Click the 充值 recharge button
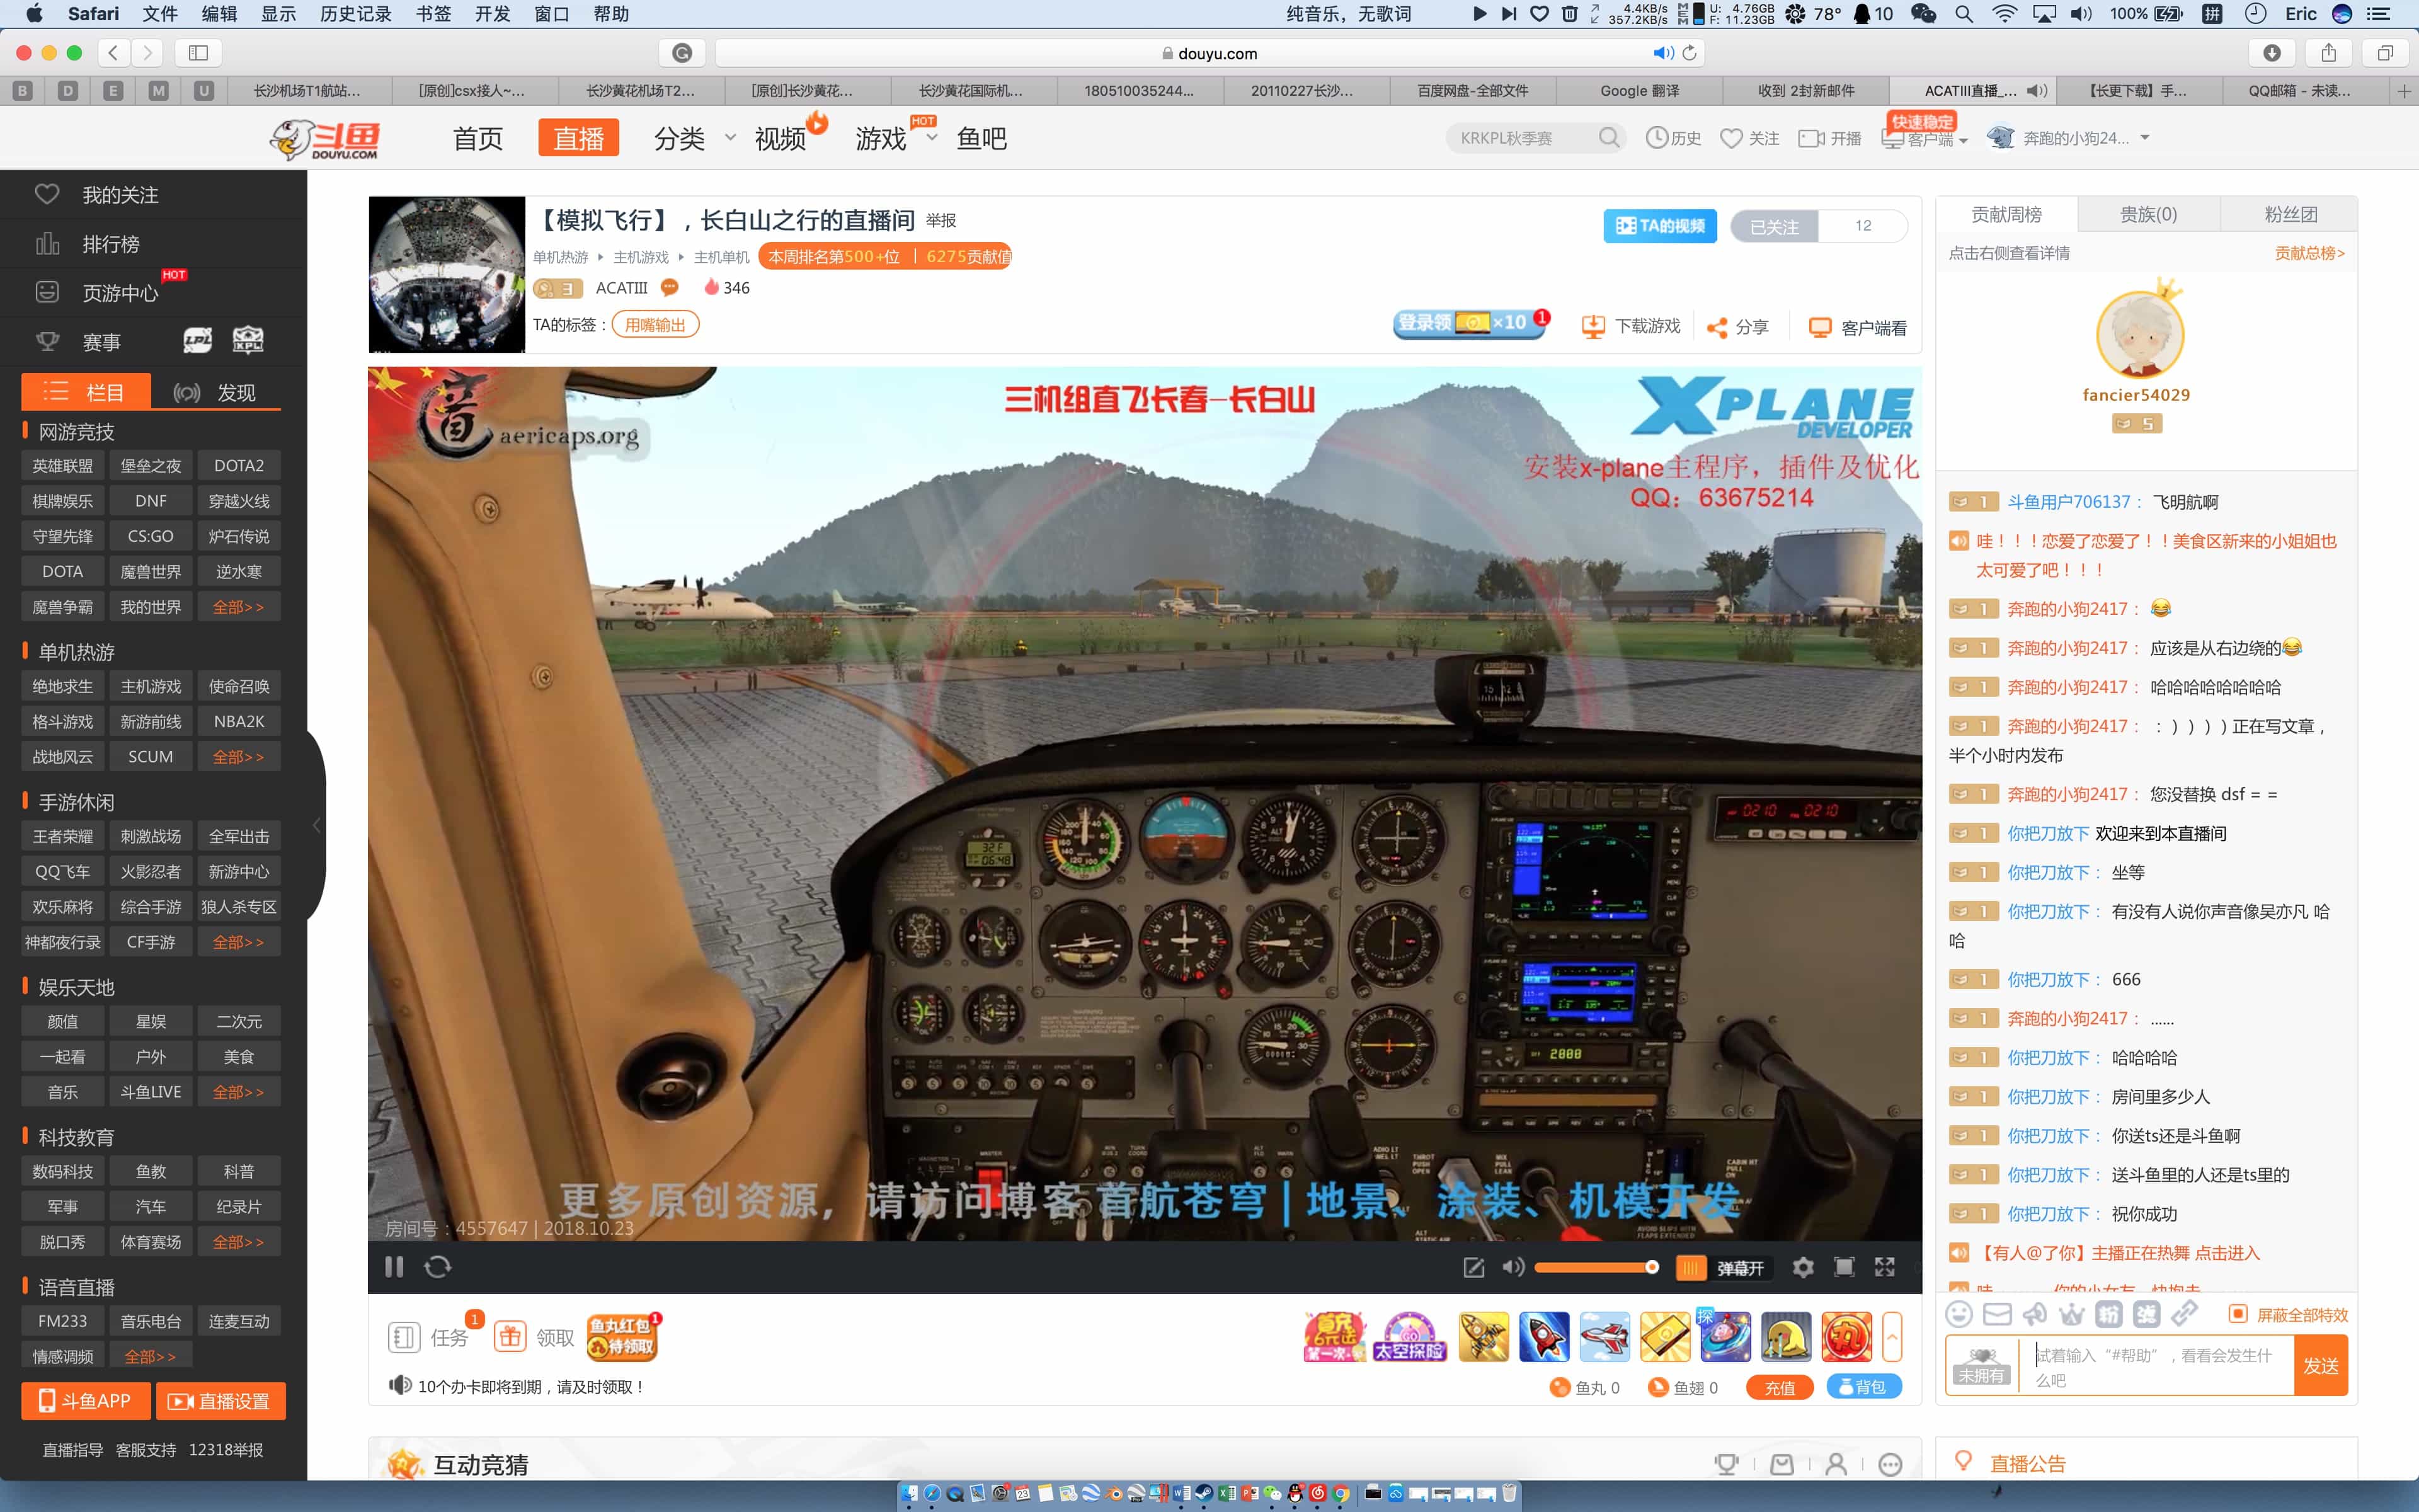Viewport: 2419px width, 1512px height. click(x=1779, y=1387)
